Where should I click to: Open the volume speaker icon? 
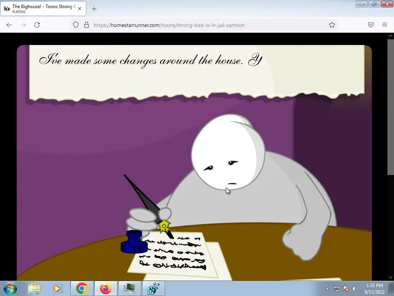tap(355, 289)
